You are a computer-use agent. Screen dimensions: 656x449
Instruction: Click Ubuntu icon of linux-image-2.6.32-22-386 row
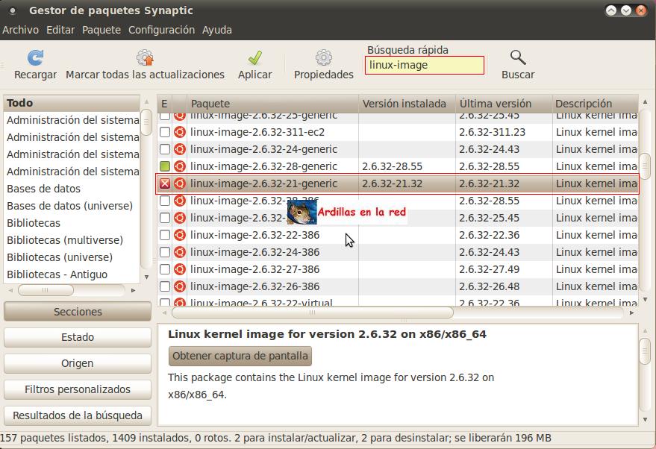179,235
